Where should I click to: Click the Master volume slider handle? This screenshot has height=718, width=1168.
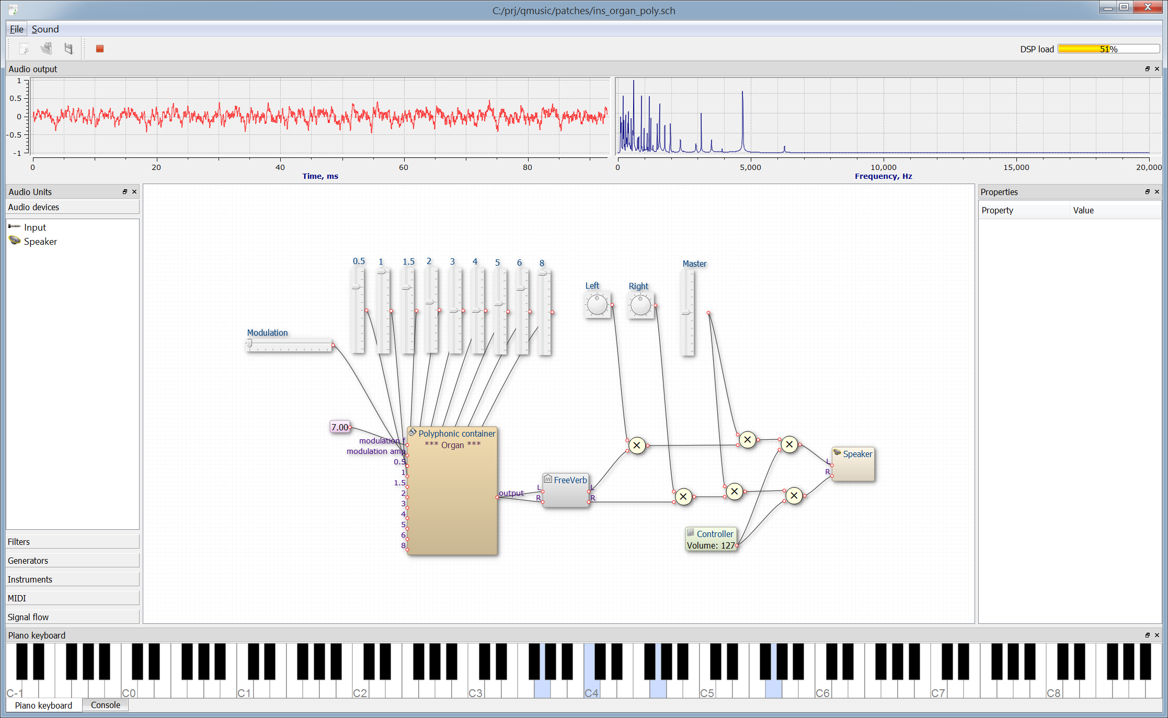(x=686, y=313)
